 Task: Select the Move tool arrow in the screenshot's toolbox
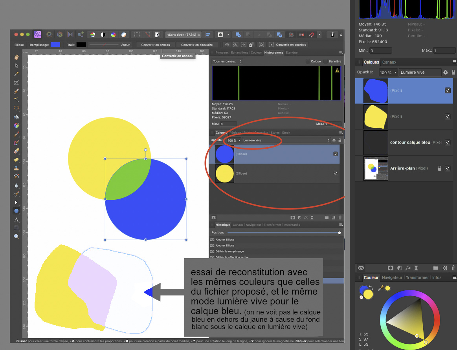pos(17,66)
